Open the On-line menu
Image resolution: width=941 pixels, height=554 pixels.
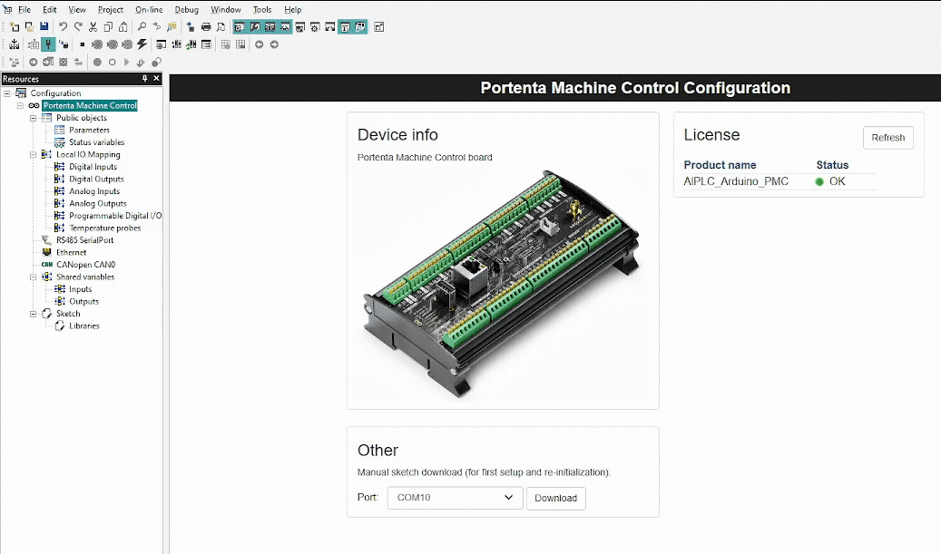[148, 9]
